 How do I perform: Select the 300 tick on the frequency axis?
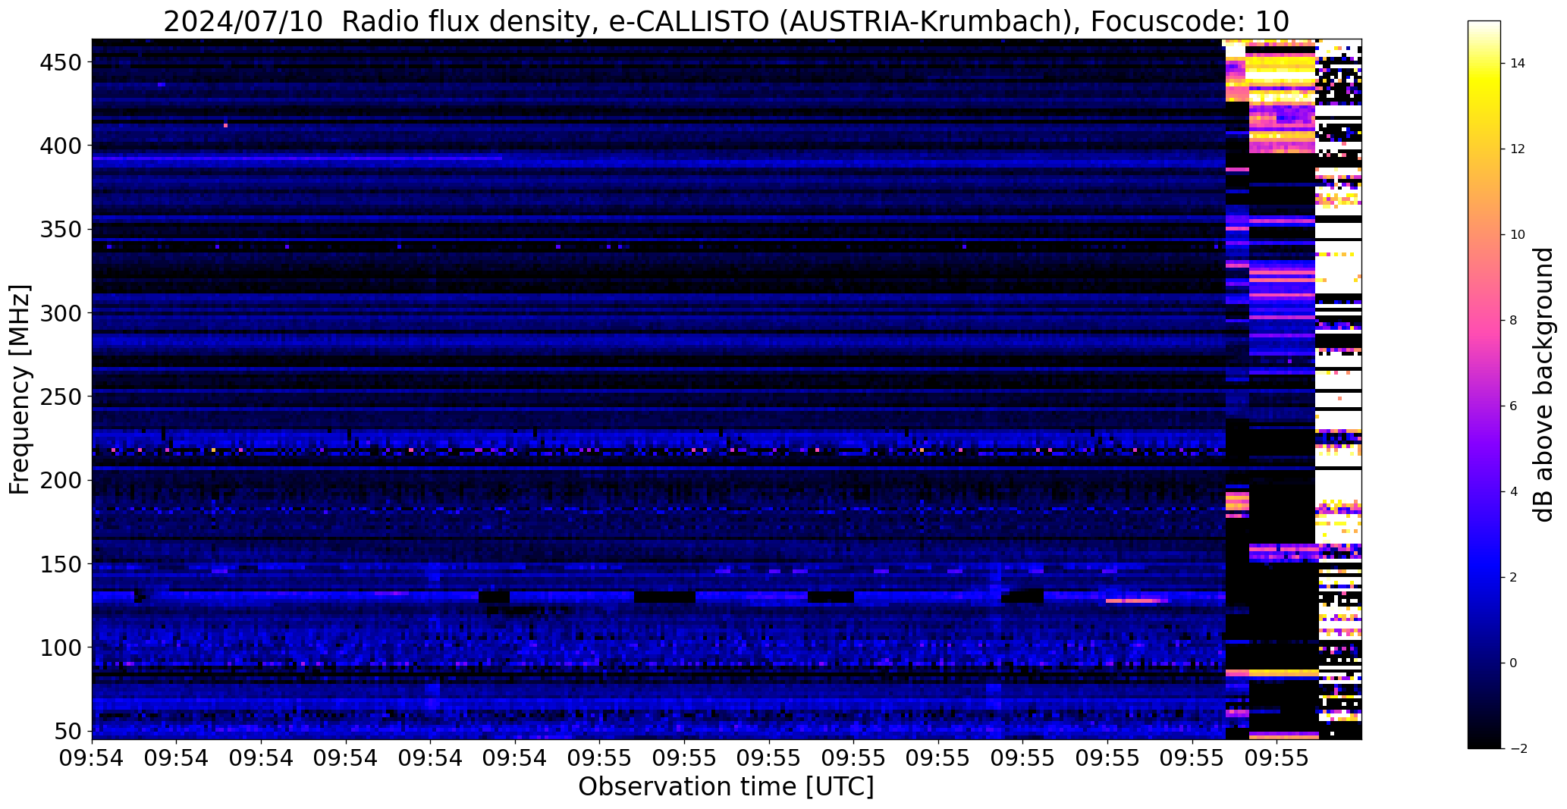tap(60, 313)
